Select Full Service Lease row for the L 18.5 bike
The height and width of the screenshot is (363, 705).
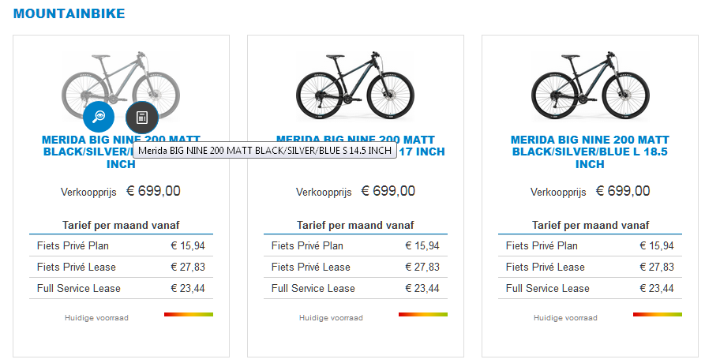pyautogui.click(x=590, y=289)
